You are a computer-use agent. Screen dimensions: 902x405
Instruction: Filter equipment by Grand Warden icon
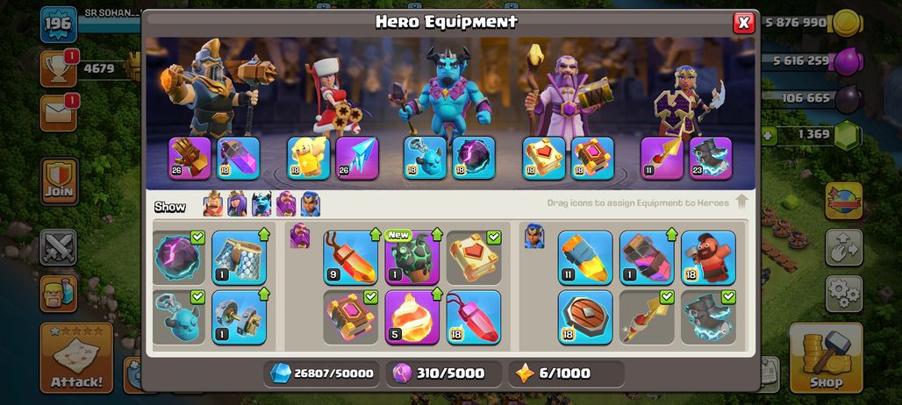(286, 204)
